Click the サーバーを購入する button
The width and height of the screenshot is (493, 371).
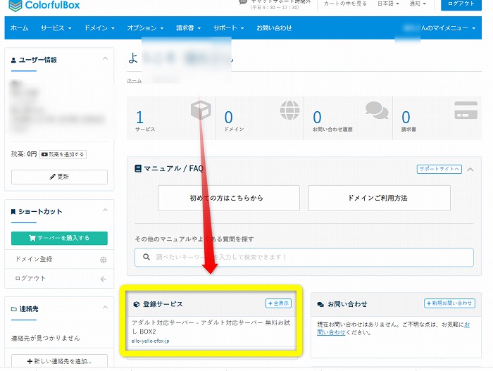click(59, 238)
